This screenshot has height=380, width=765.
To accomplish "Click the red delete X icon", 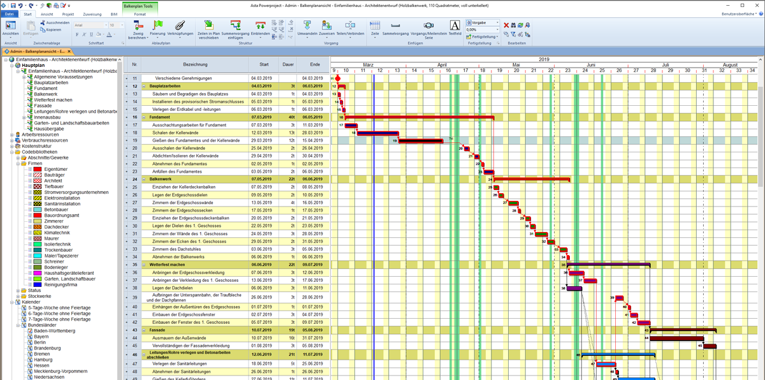I will [506, 25].
